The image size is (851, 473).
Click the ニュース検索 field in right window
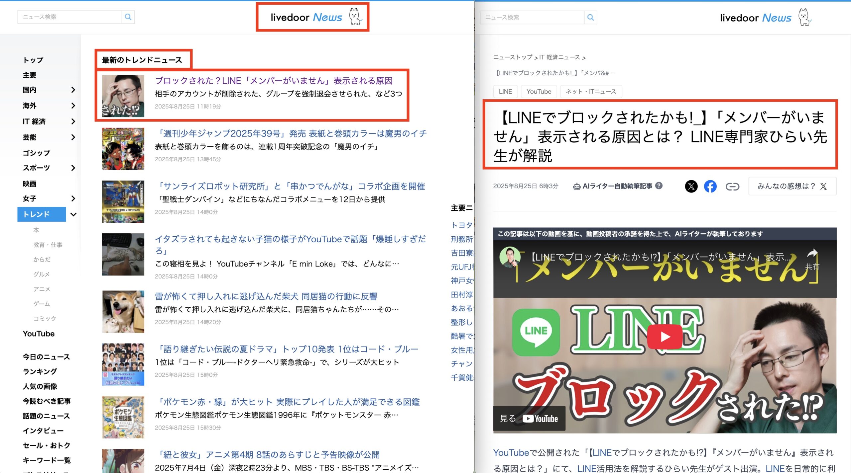(532, 17)
